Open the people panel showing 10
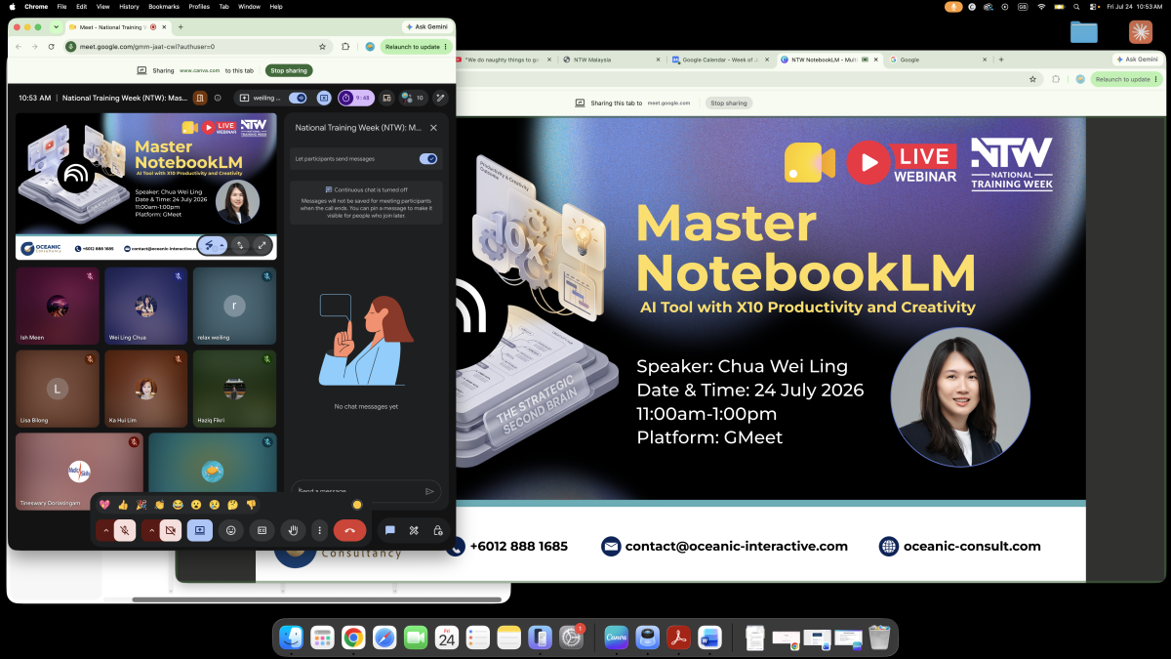This screenshot has height=659, width=1171. coord(413,98)
